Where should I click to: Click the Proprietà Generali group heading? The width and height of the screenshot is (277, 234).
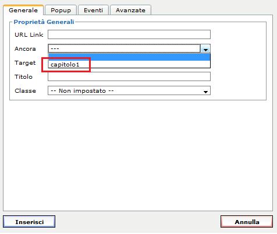tap(44, 22)
